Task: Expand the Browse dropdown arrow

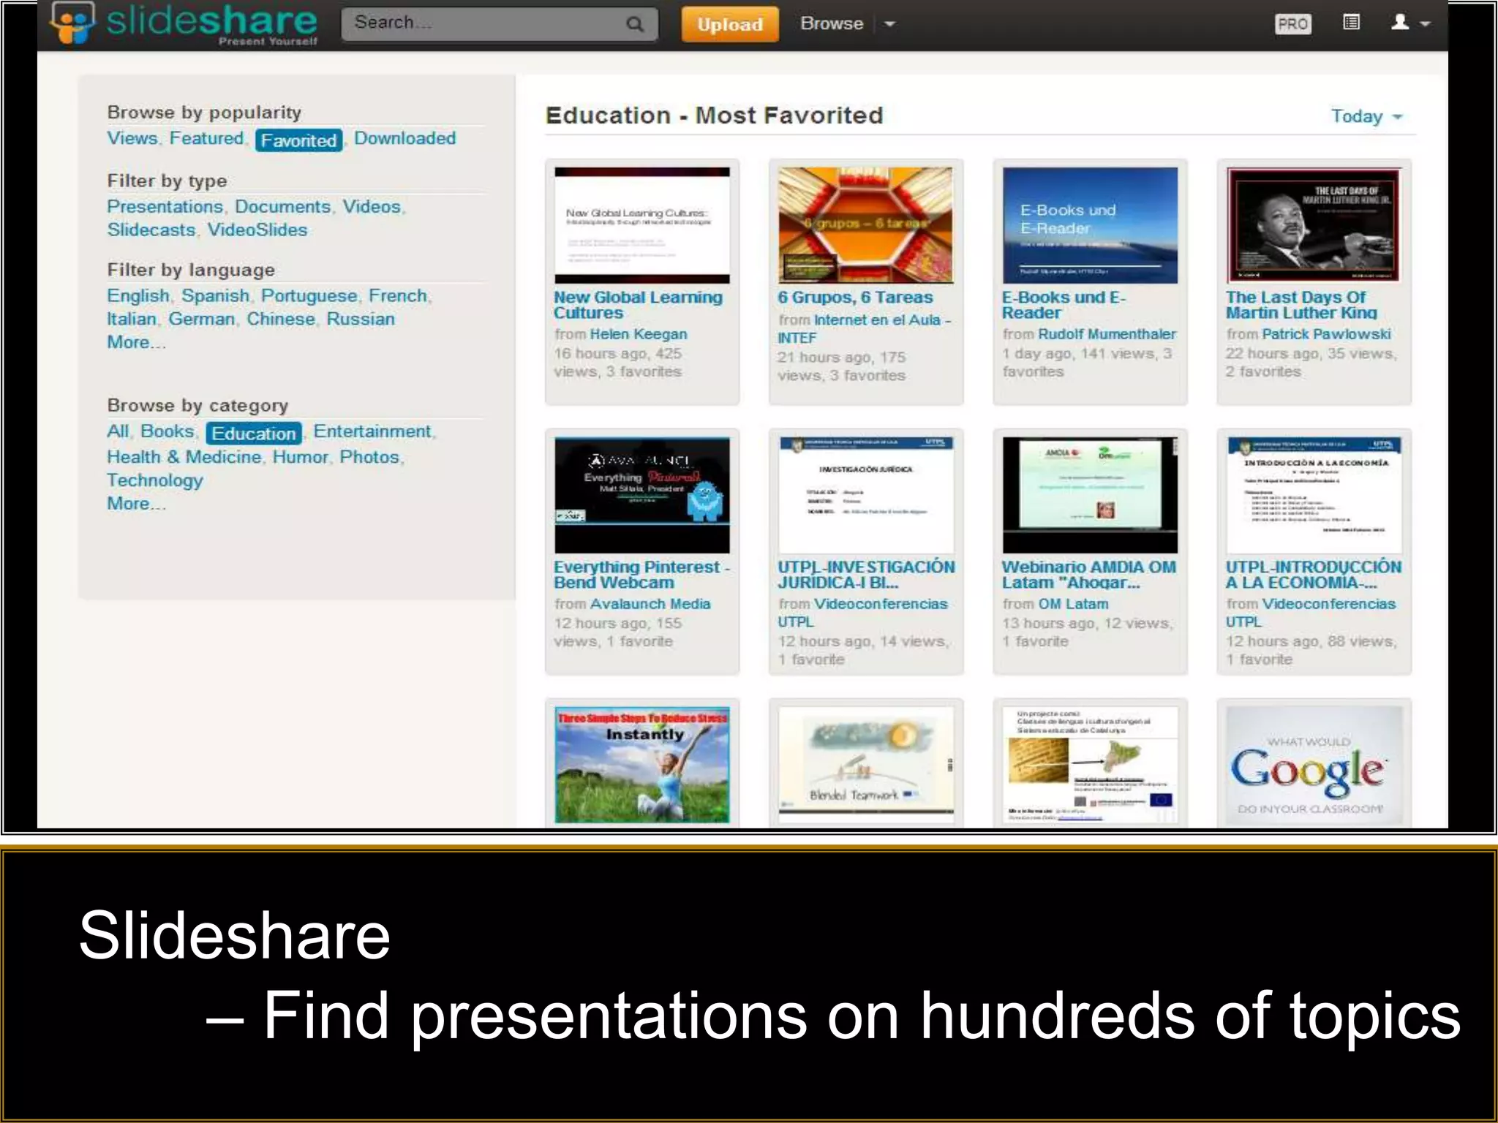Action: click(x=889, y=24)
